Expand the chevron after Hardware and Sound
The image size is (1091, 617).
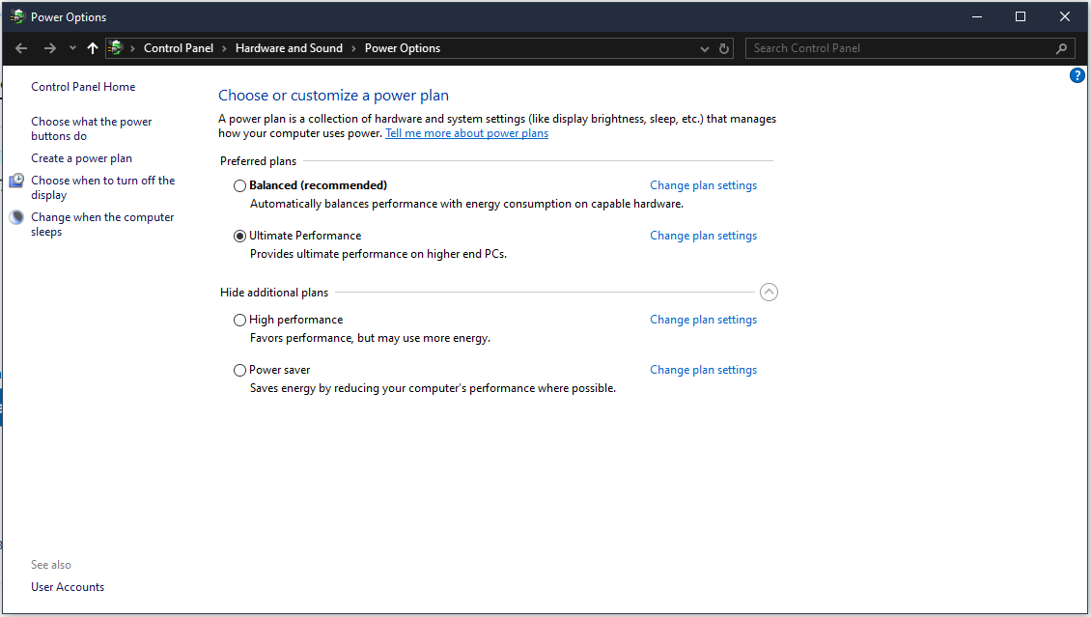coord(353,48)
